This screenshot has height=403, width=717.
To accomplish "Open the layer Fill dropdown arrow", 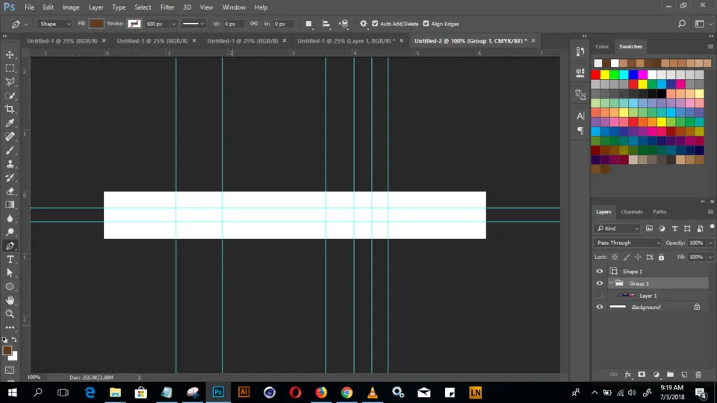I will pyautogui.click(x=710, y=257).
